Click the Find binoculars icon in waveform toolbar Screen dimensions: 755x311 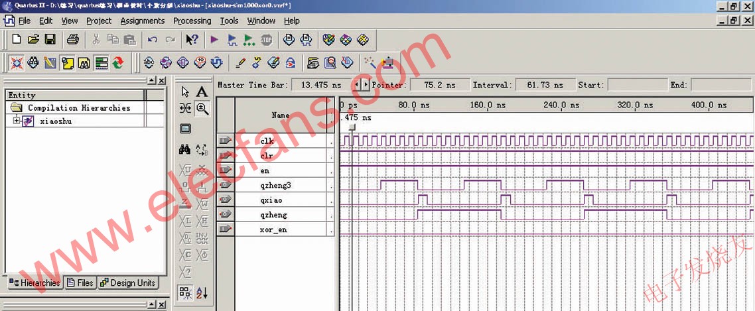(185, 150)
